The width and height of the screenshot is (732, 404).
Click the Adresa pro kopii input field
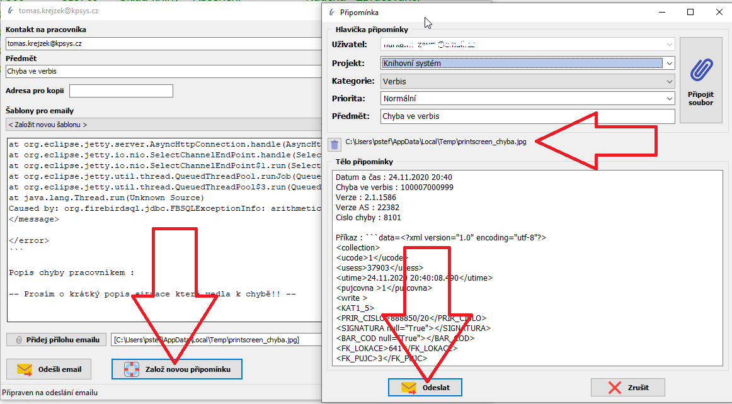(x=121, y=91)
